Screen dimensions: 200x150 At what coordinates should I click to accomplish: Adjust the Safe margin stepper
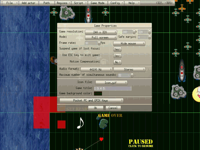point(149,37)
